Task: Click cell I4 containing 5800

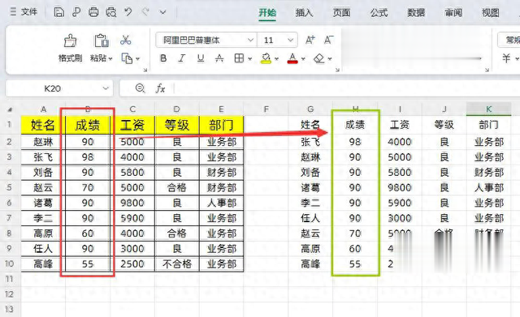Action: click(399, 173)
